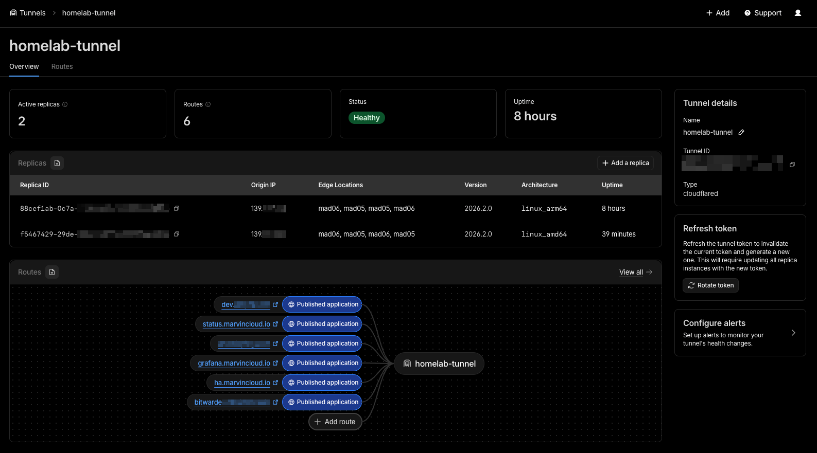Viewport: 817px width, 453px height.
Task: Click the cloudflared type value
Action: (x=700, y=193)
